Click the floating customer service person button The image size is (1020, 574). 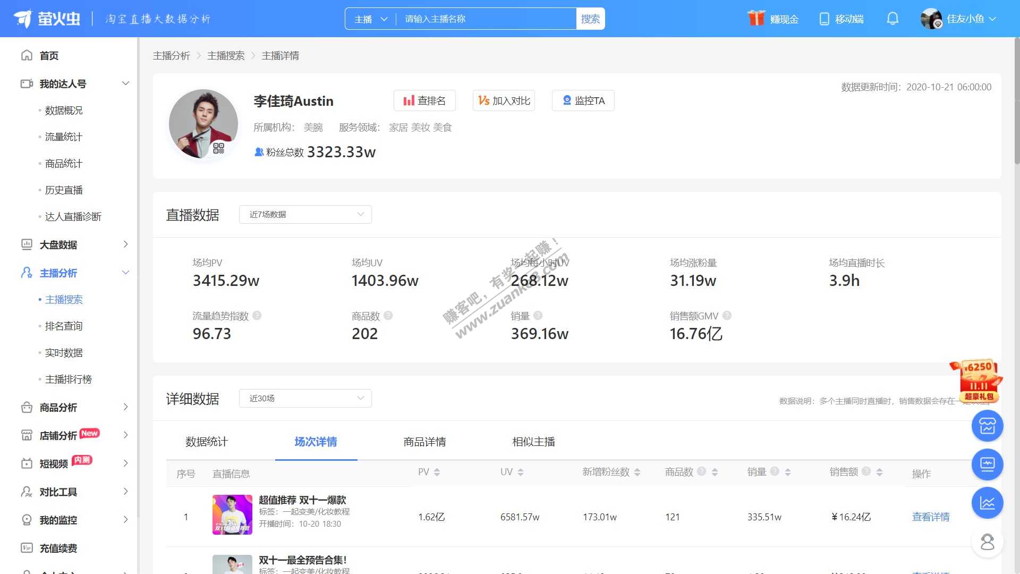987,542
